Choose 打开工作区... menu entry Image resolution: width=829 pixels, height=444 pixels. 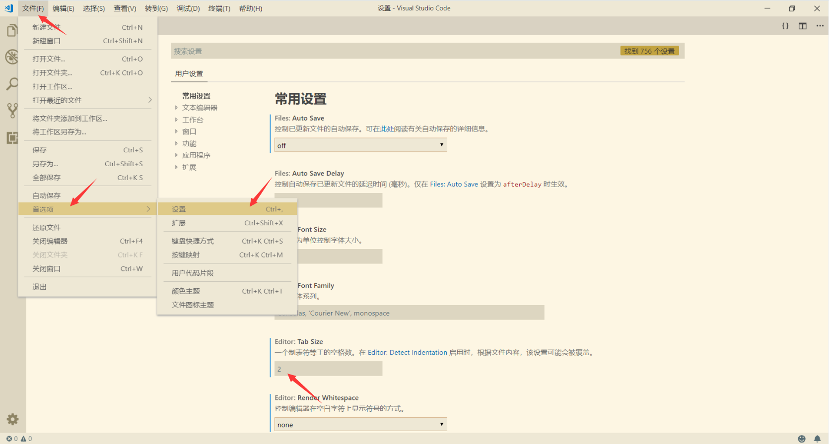click(x=87, y=87)
